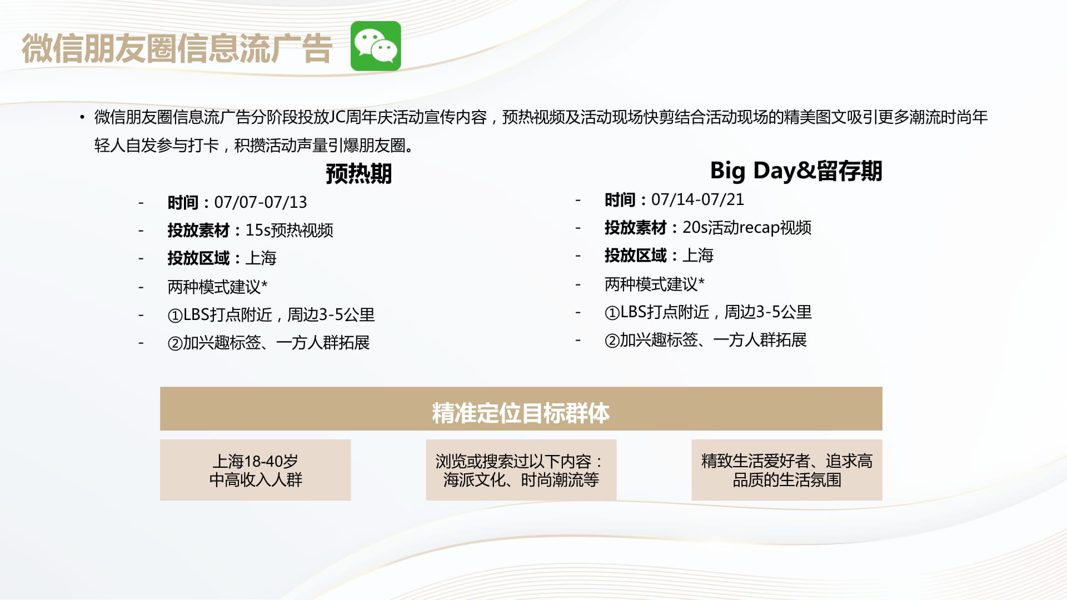Click 两种模式建议* under 预热期
The image size is (1067, 600).
[x=218, y=287]
